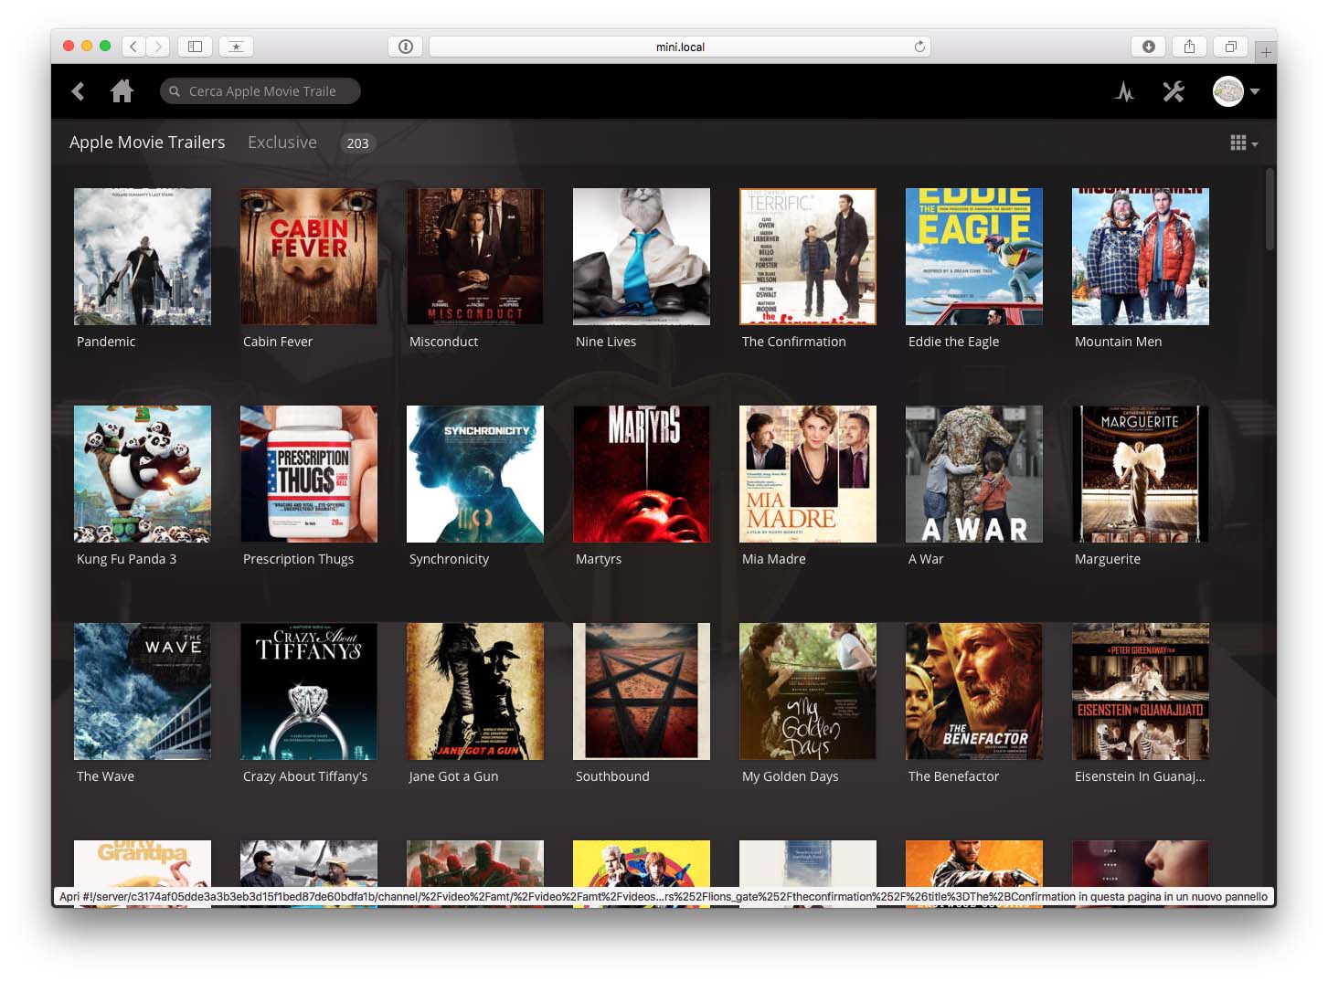Show all tabs overview button
The width and height of the screenshot is (1328, 981).
(1230, 47)
